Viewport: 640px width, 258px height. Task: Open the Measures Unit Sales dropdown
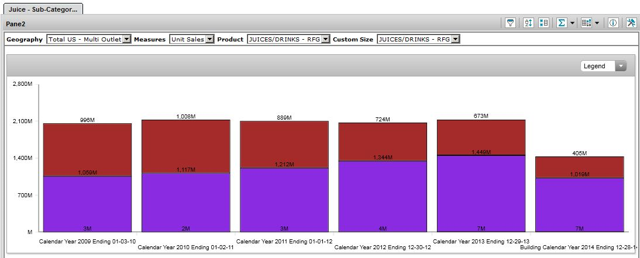pyautogui.click(x=209, y=39)
